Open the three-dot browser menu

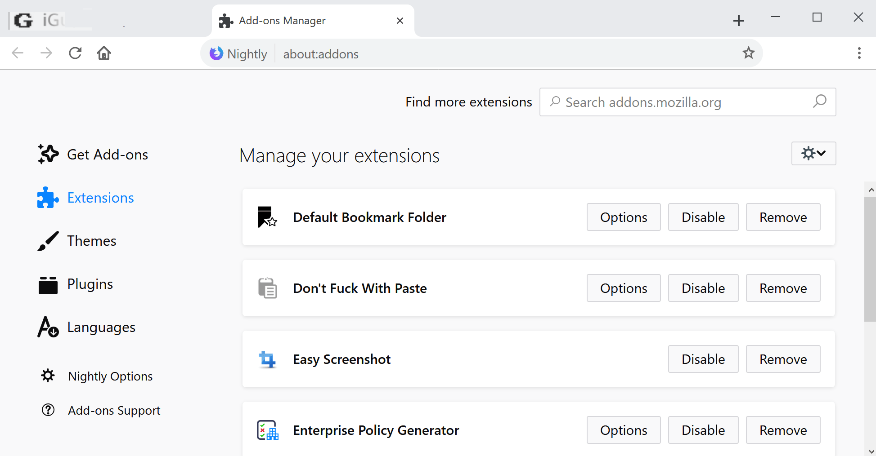pyautogui.click(x=859, y=53)
